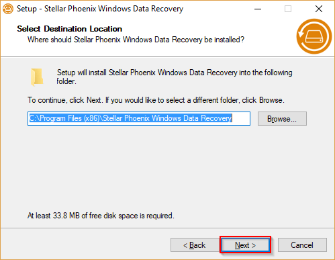Close the Setup wizard window
Image resolution: width=335 pixels, height=260 pixels.
coord(319,9)
